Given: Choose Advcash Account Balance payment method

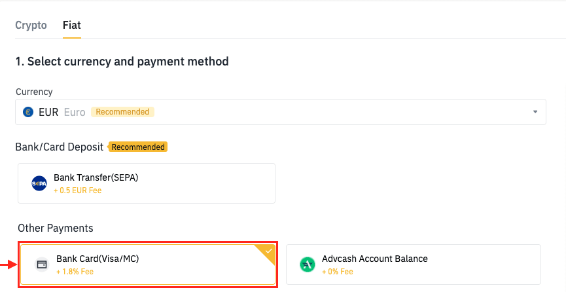Looking at the screenshot, I should (x=414, y=265).
